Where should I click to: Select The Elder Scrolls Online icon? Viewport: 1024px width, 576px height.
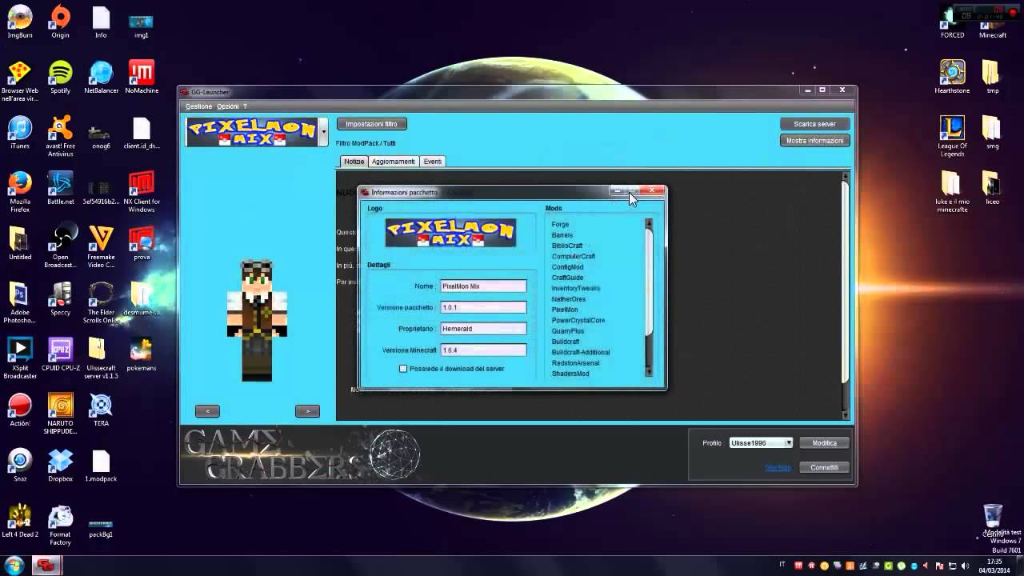coord(101,302)
